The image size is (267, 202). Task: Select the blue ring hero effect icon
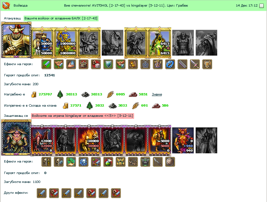(x=170, y=64)
